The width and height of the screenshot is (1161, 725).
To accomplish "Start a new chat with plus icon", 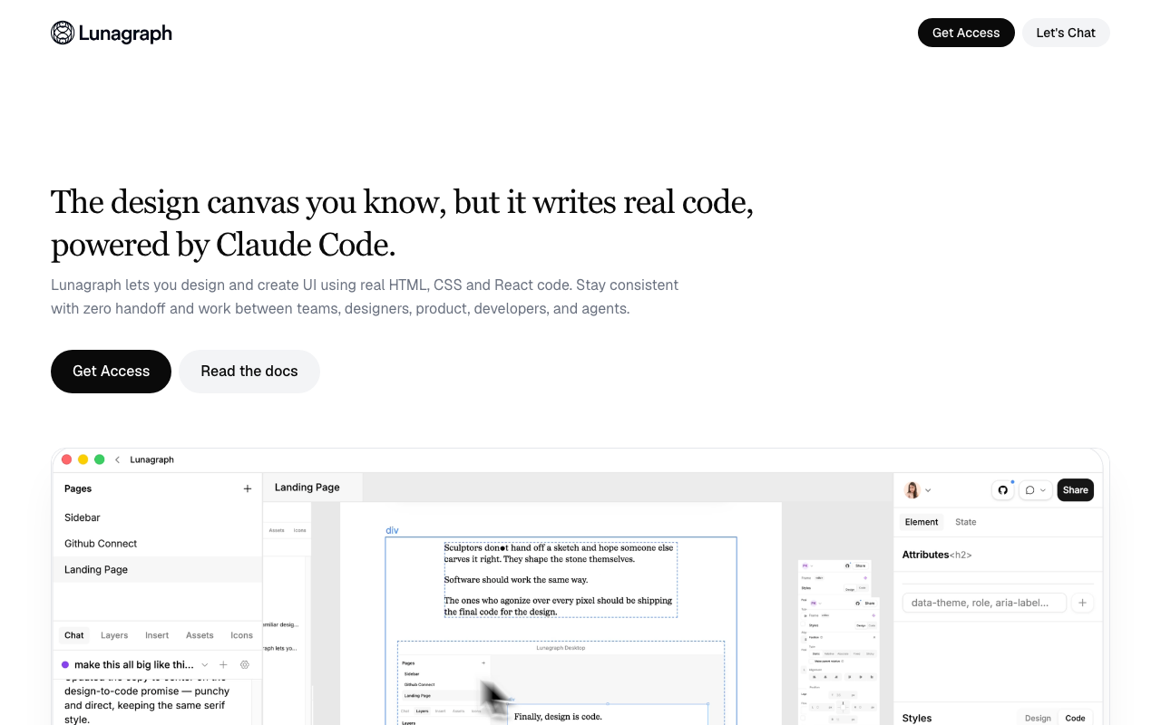I will [x=223, y=665].
